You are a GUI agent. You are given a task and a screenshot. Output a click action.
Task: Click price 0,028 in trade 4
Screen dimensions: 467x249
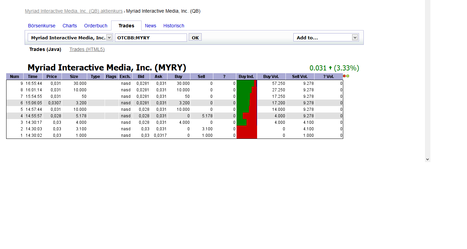tap(56, 116)
